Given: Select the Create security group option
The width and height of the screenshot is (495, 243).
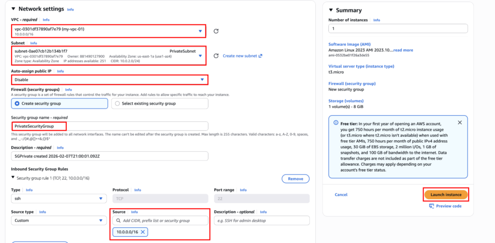Looking at the screenshot, I should [x=18, y=103].
